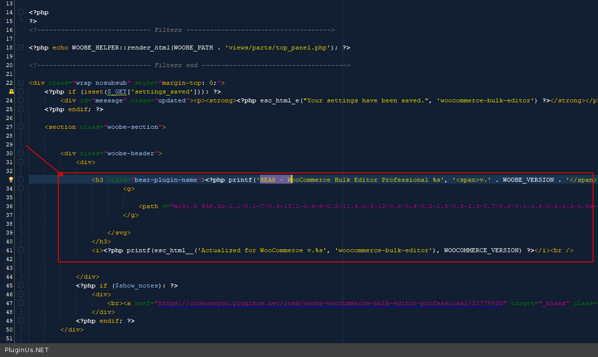Click line number 36 in the gutter
The width and height of the screenshot is (598, 357).
coord(9,206)
